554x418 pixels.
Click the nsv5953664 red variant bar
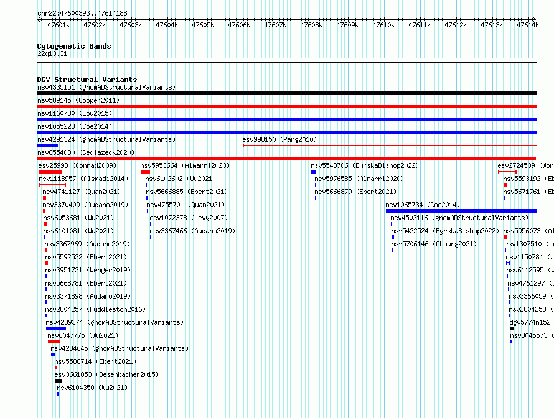click(145, 172)
